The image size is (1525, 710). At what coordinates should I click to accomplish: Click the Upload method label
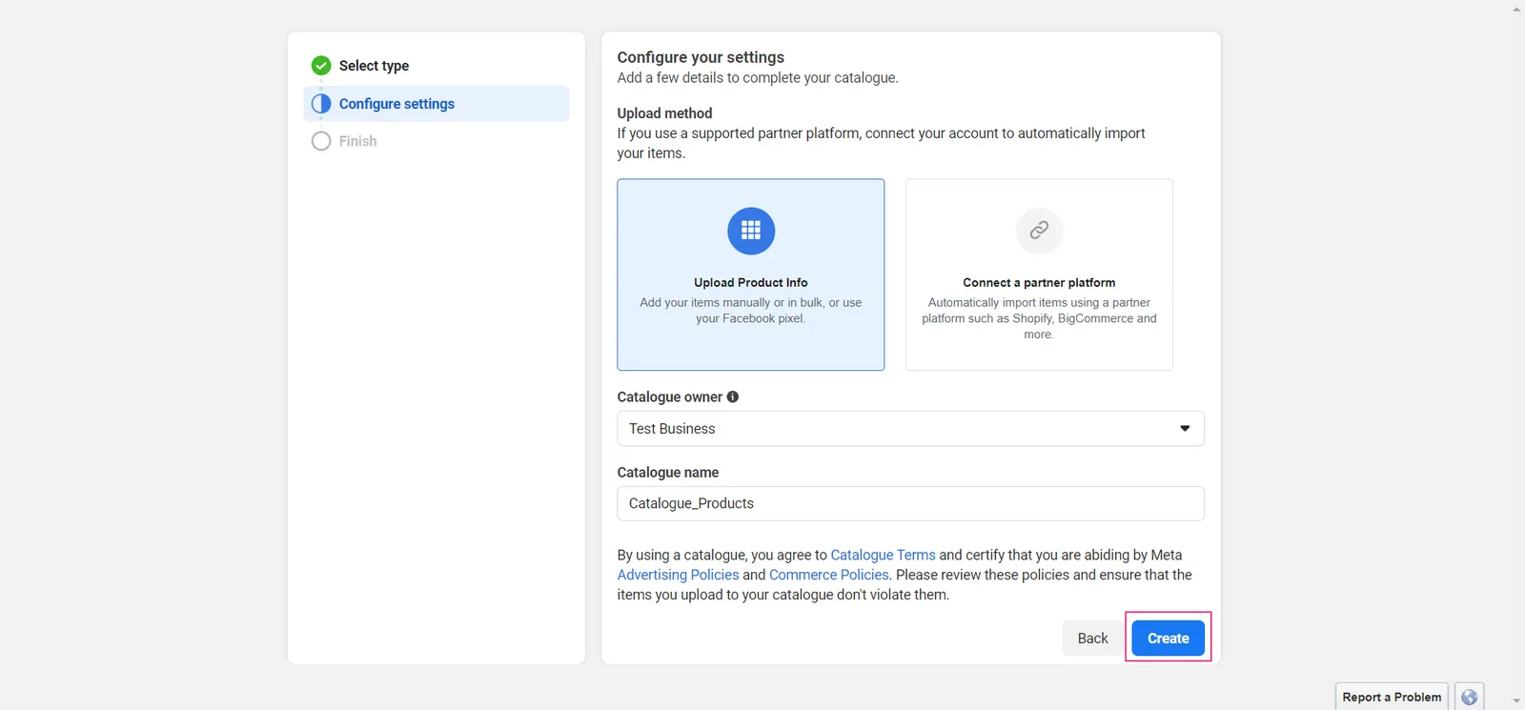coord(664,113)
